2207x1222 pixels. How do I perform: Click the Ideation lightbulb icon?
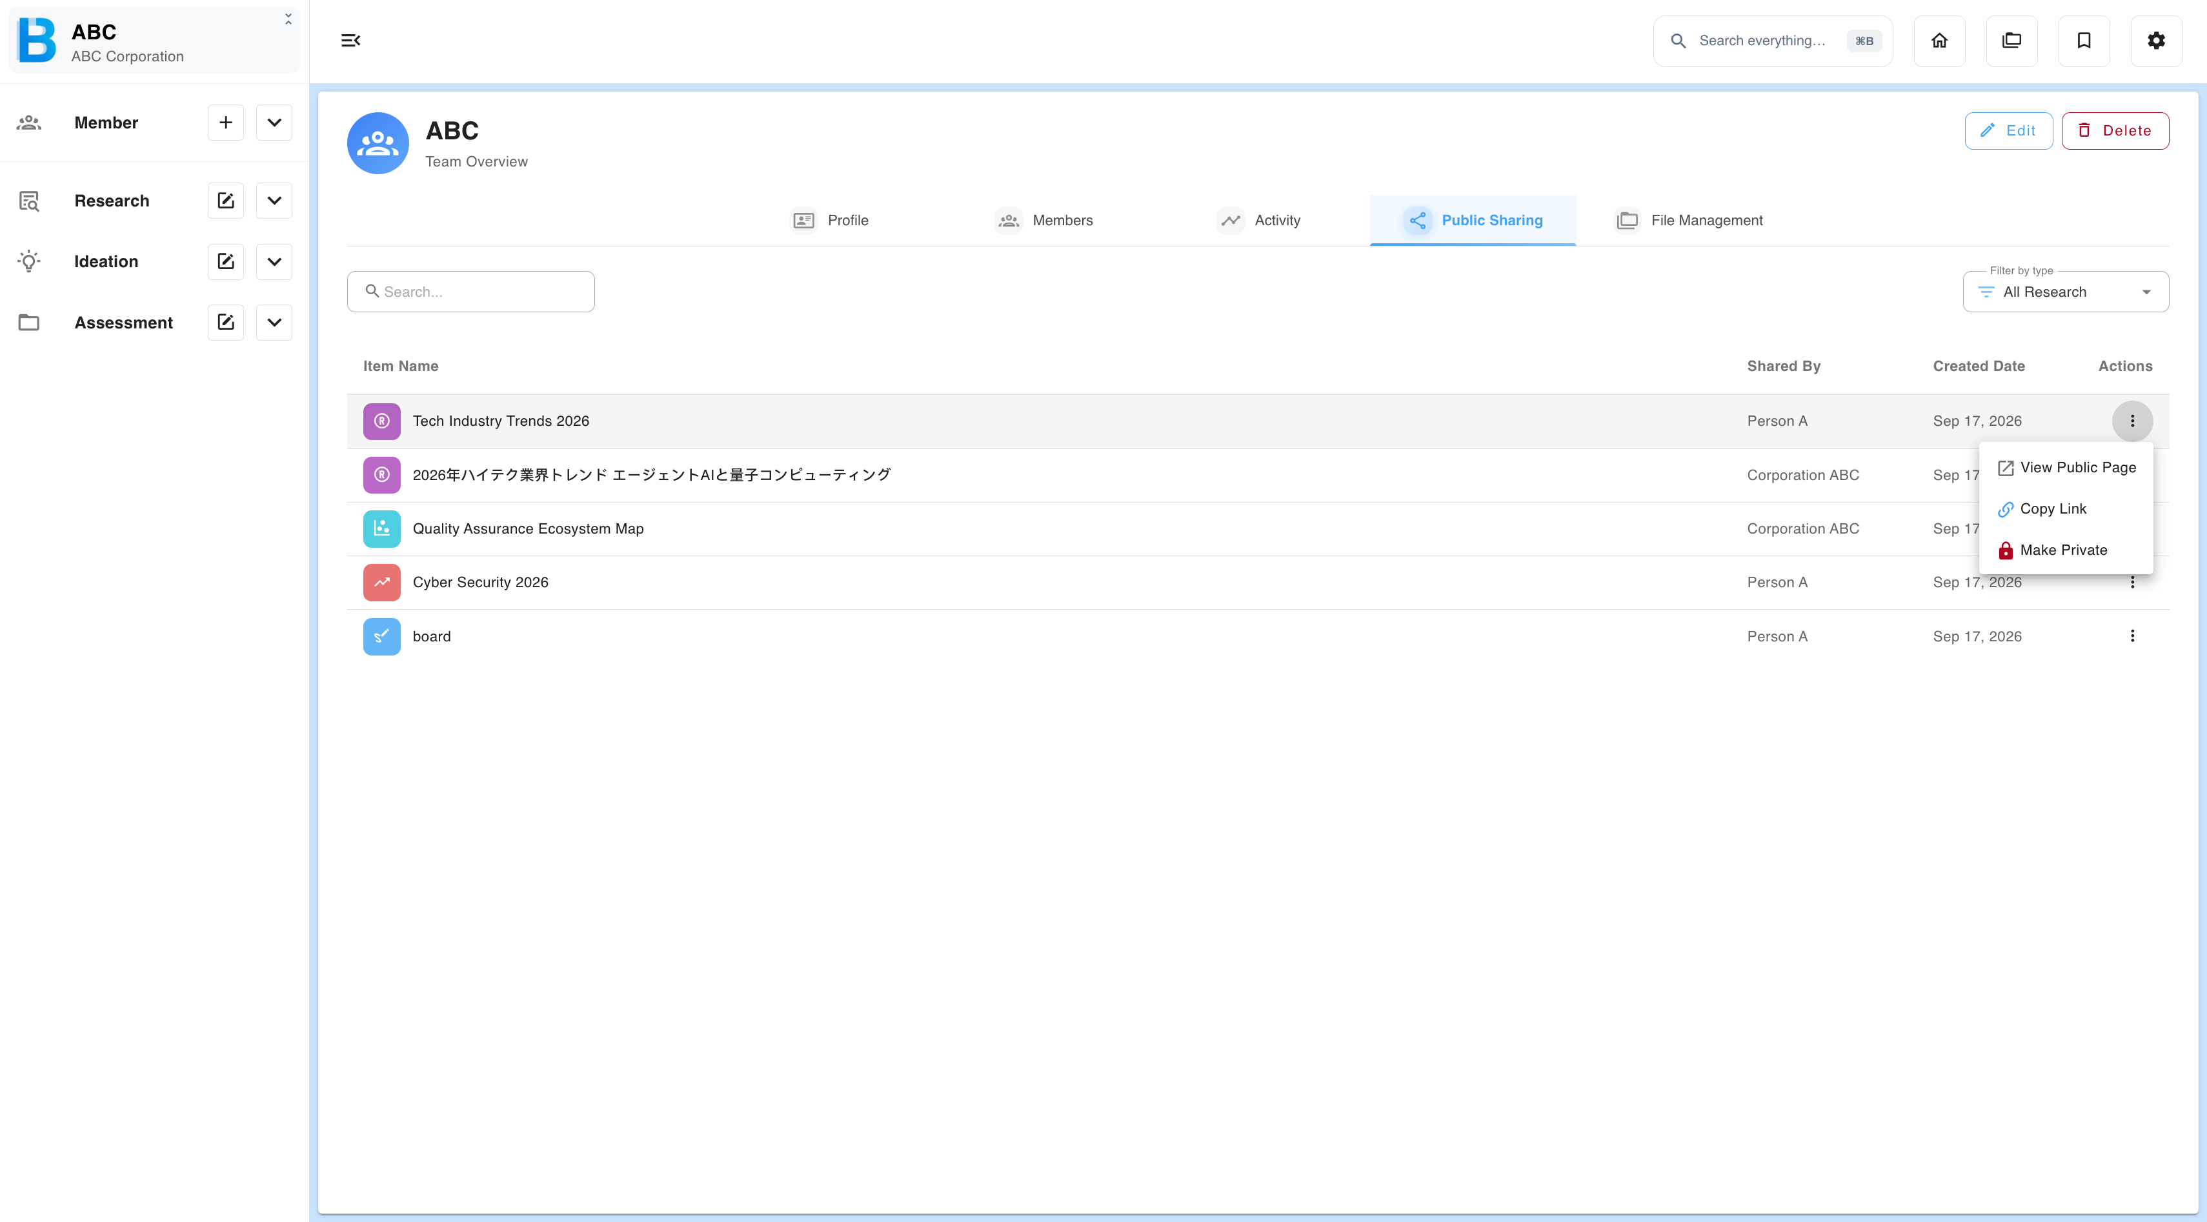pyautogui.click(x=29, y=261)
